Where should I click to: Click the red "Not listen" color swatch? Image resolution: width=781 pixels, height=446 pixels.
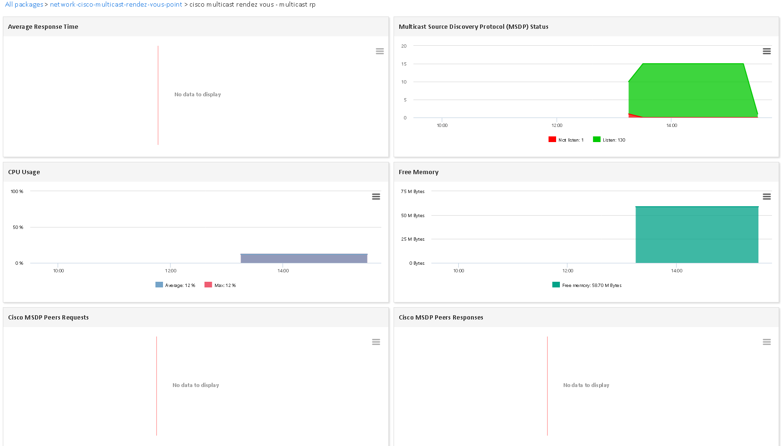pyautogui.click(x=552, y=139)
